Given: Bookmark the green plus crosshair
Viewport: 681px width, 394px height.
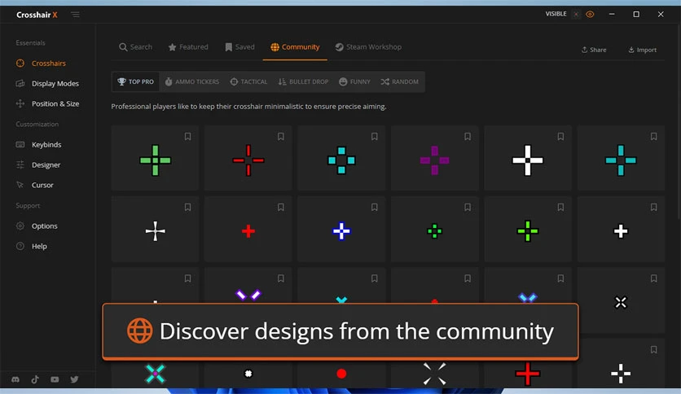Looking at the screenshot, I should click(187, 137).
